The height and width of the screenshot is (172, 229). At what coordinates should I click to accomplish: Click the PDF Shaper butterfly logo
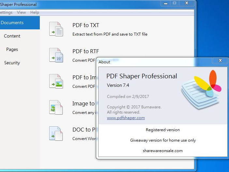202,89
